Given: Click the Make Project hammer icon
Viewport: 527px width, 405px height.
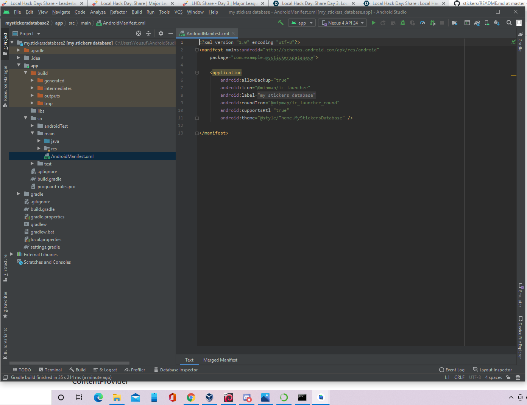Looking at the screenshot, I should click(x=281, y=23).
